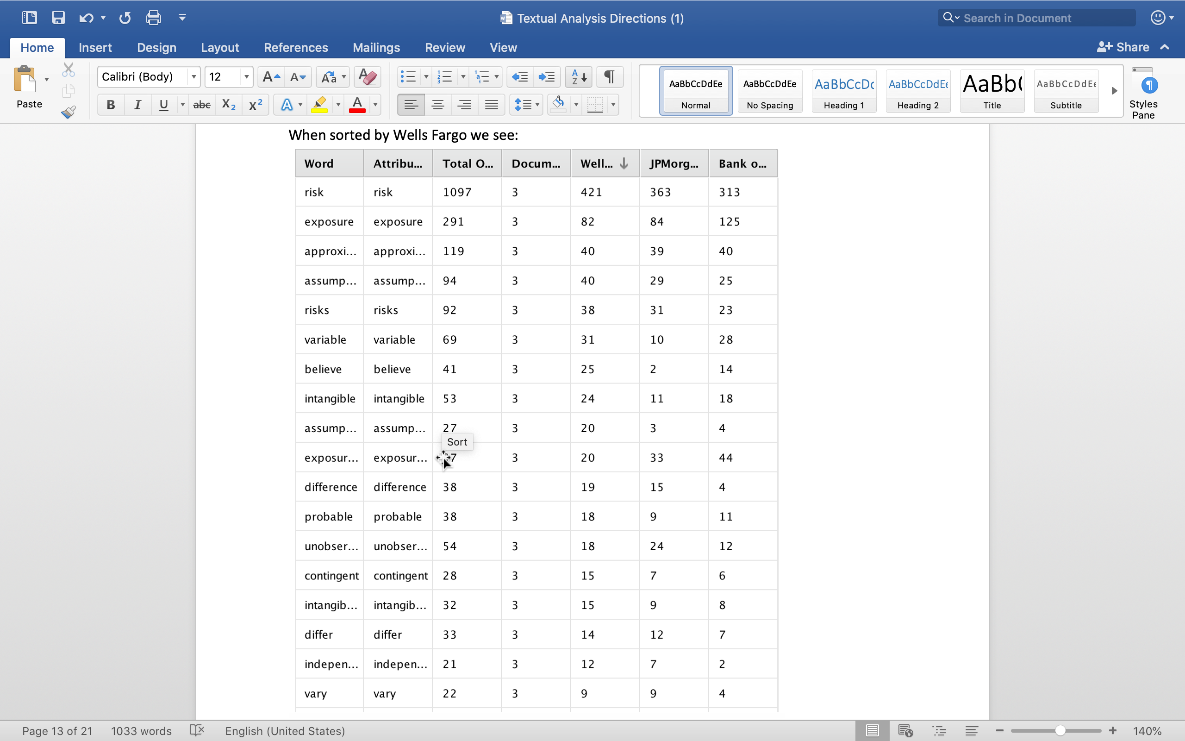Apply strikethrough to selected text
The image size is (1185, 741).
pos(202,104)
